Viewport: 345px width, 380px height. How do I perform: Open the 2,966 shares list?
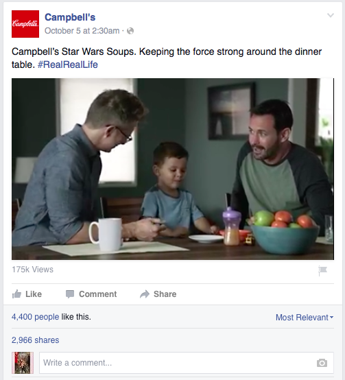tap(36, 340)
